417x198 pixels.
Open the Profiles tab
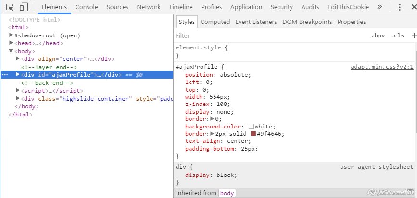(x=212, y=7)
